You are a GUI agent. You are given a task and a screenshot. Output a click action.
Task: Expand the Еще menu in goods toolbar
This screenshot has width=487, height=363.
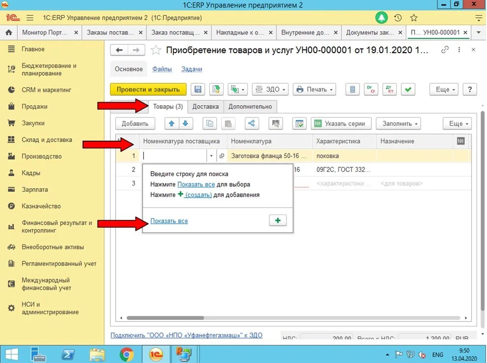point(457,123)
